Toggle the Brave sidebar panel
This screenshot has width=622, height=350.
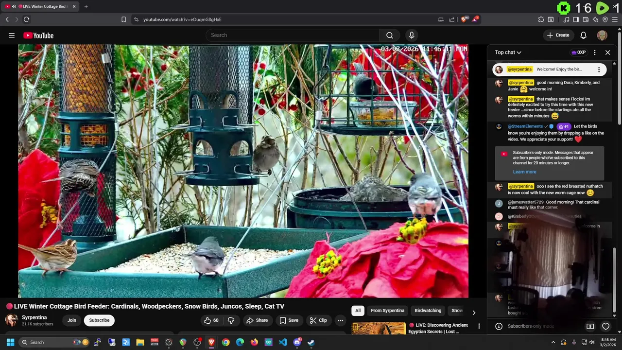(x=576, y=19)
